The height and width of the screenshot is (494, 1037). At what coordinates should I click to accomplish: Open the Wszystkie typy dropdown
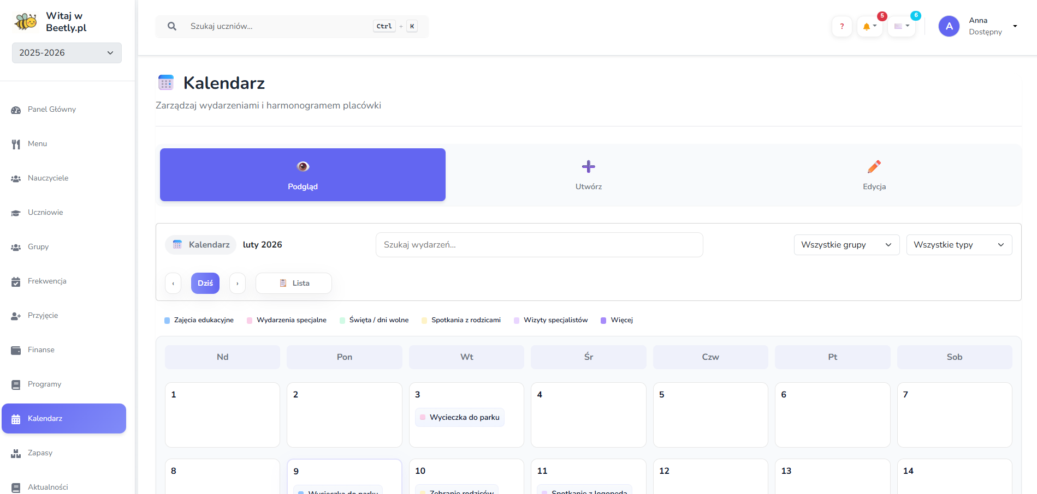click(x=958, y=245)
